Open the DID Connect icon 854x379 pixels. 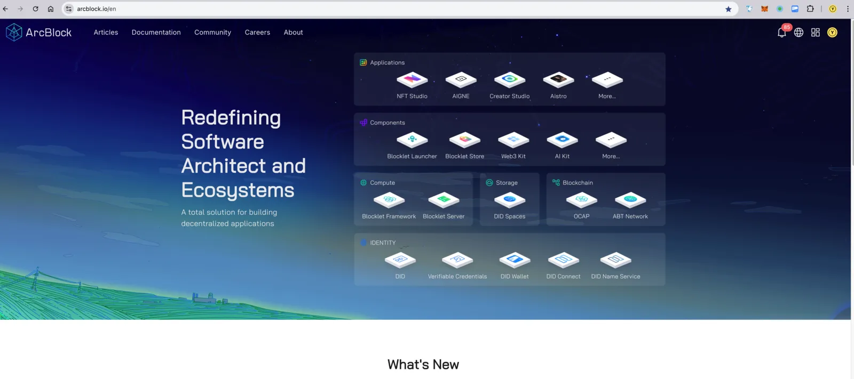(564, 260)
